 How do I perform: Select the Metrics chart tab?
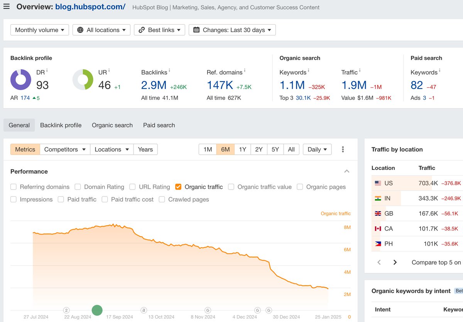click(x=25, y=149)
